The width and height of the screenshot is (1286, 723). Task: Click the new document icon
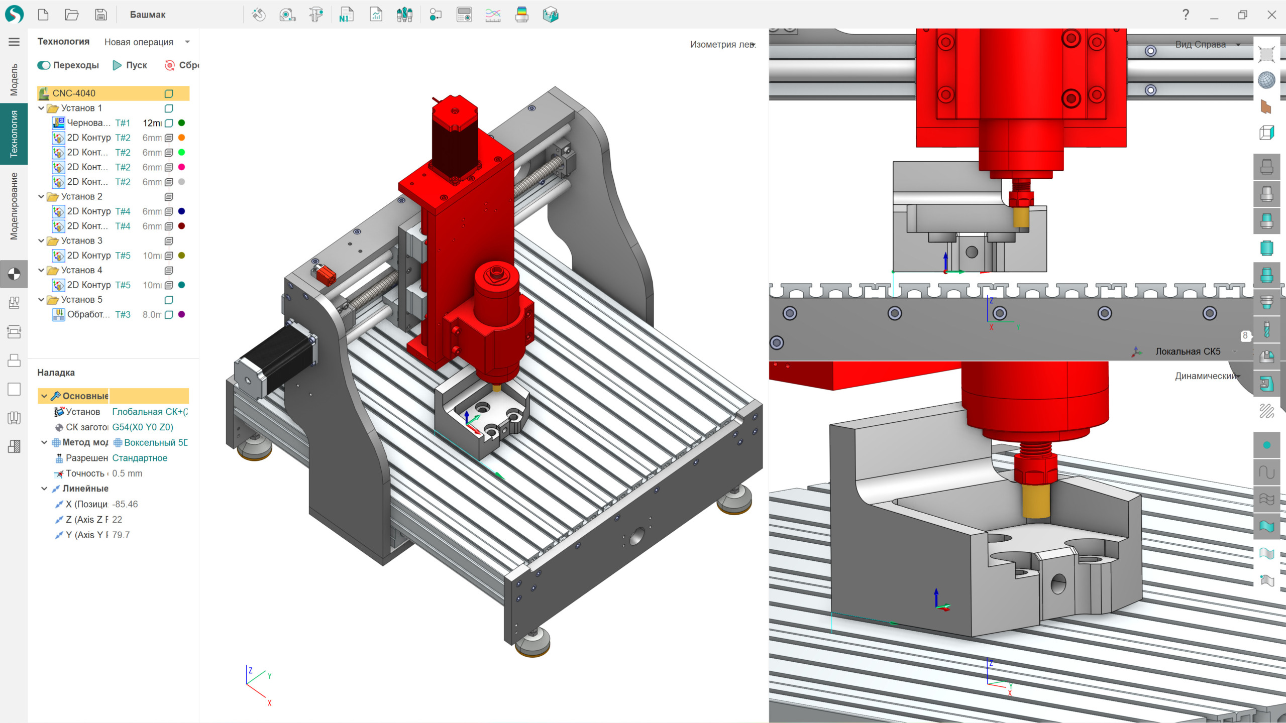[43, 15]
